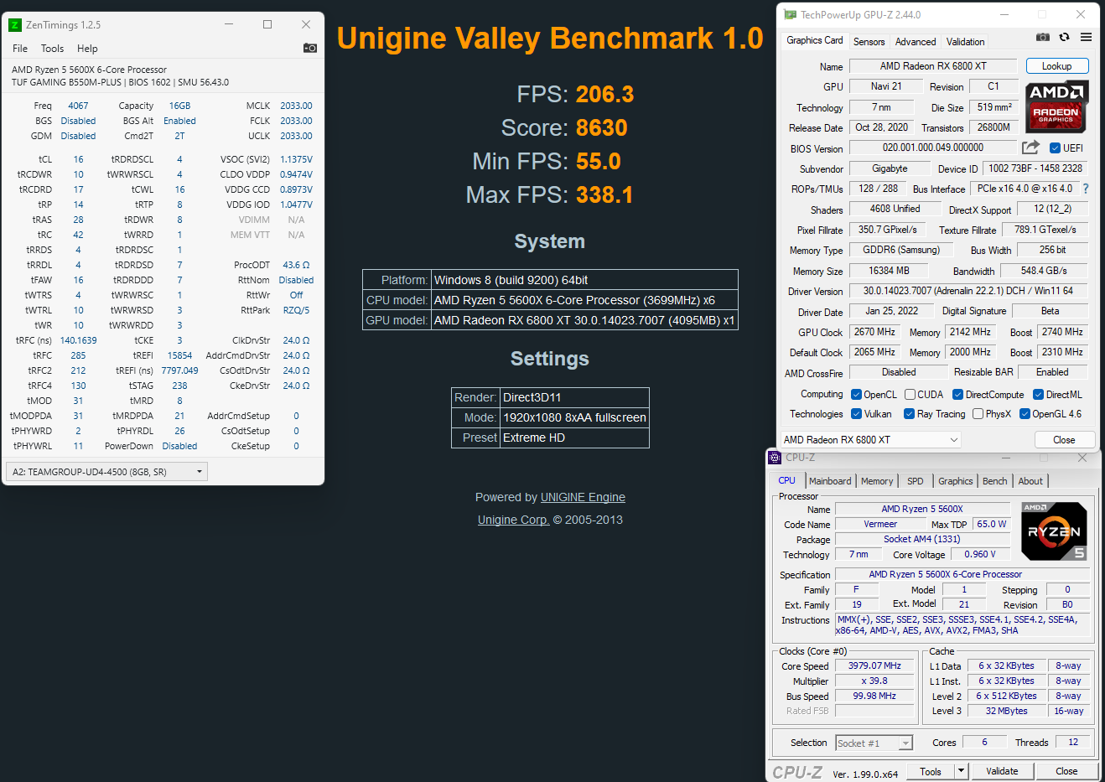Click the BIOS Version field 020.001.000.049.000000

(x=933, y=148)
